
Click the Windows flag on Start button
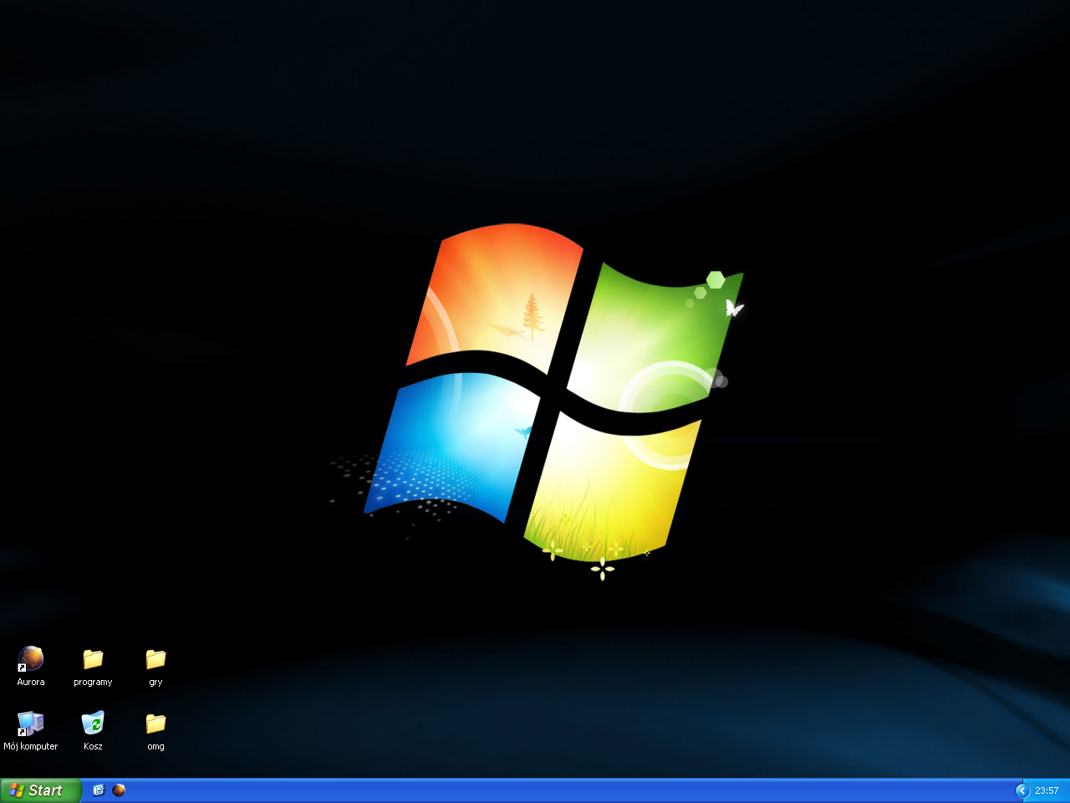tap(16, 790)
